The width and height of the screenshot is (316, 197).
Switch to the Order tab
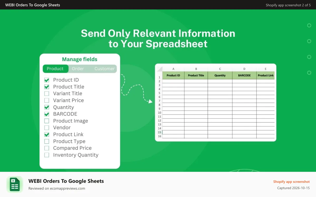tap(78, 69)
